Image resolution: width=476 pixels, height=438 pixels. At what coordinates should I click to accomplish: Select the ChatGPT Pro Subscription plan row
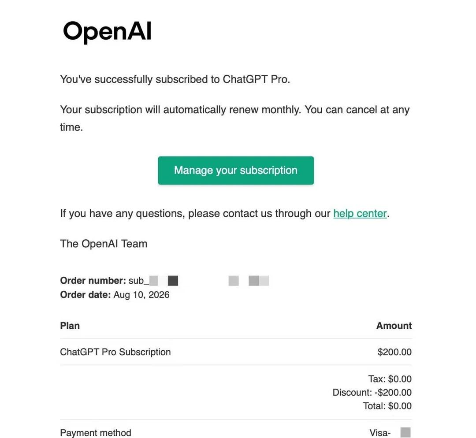pyautogui.click(x=235, y=352)
